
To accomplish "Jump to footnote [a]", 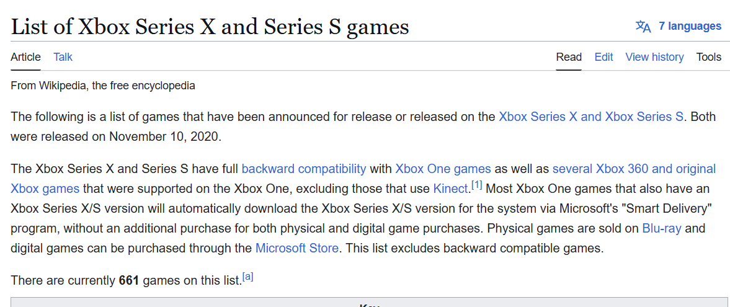I will coord(248,278).
